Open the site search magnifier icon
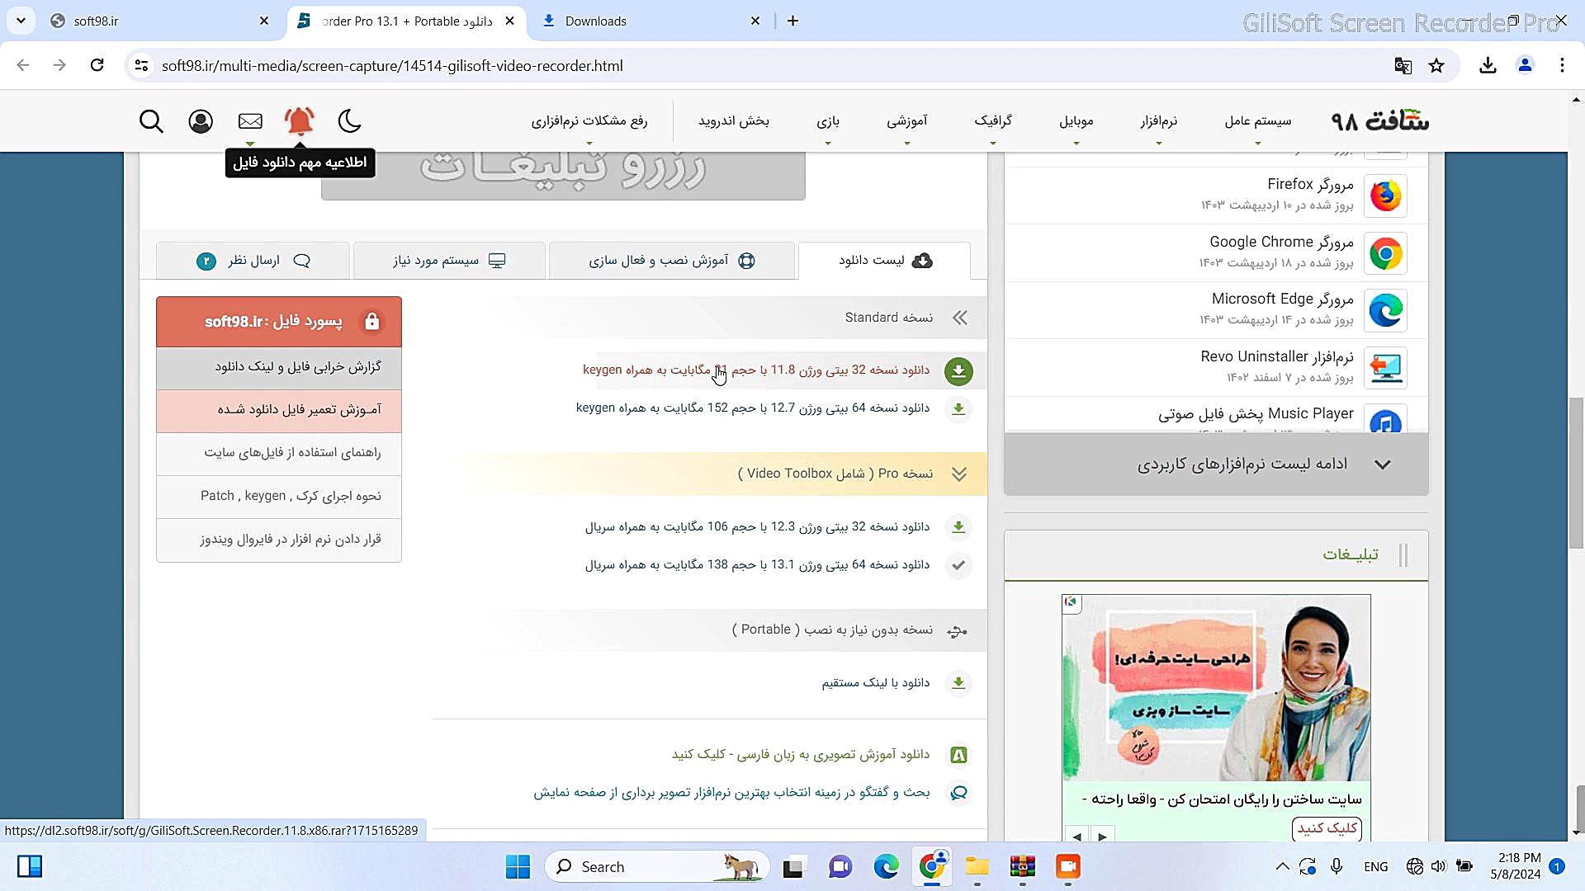The width and height of the screenshot is (1585, 891). pos(151,121)
